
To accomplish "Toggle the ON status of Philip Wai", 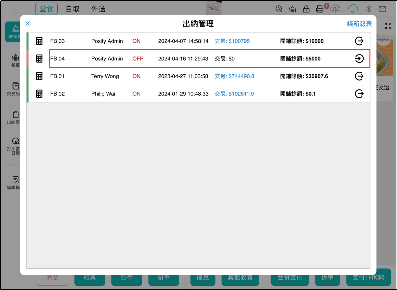I will pyautogui.click(x=136, y=94).
